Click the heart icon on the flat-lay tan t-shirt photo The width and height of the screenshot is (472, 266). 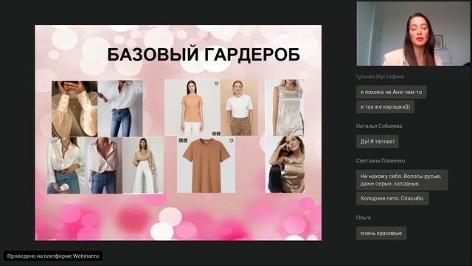coord(231,140)
